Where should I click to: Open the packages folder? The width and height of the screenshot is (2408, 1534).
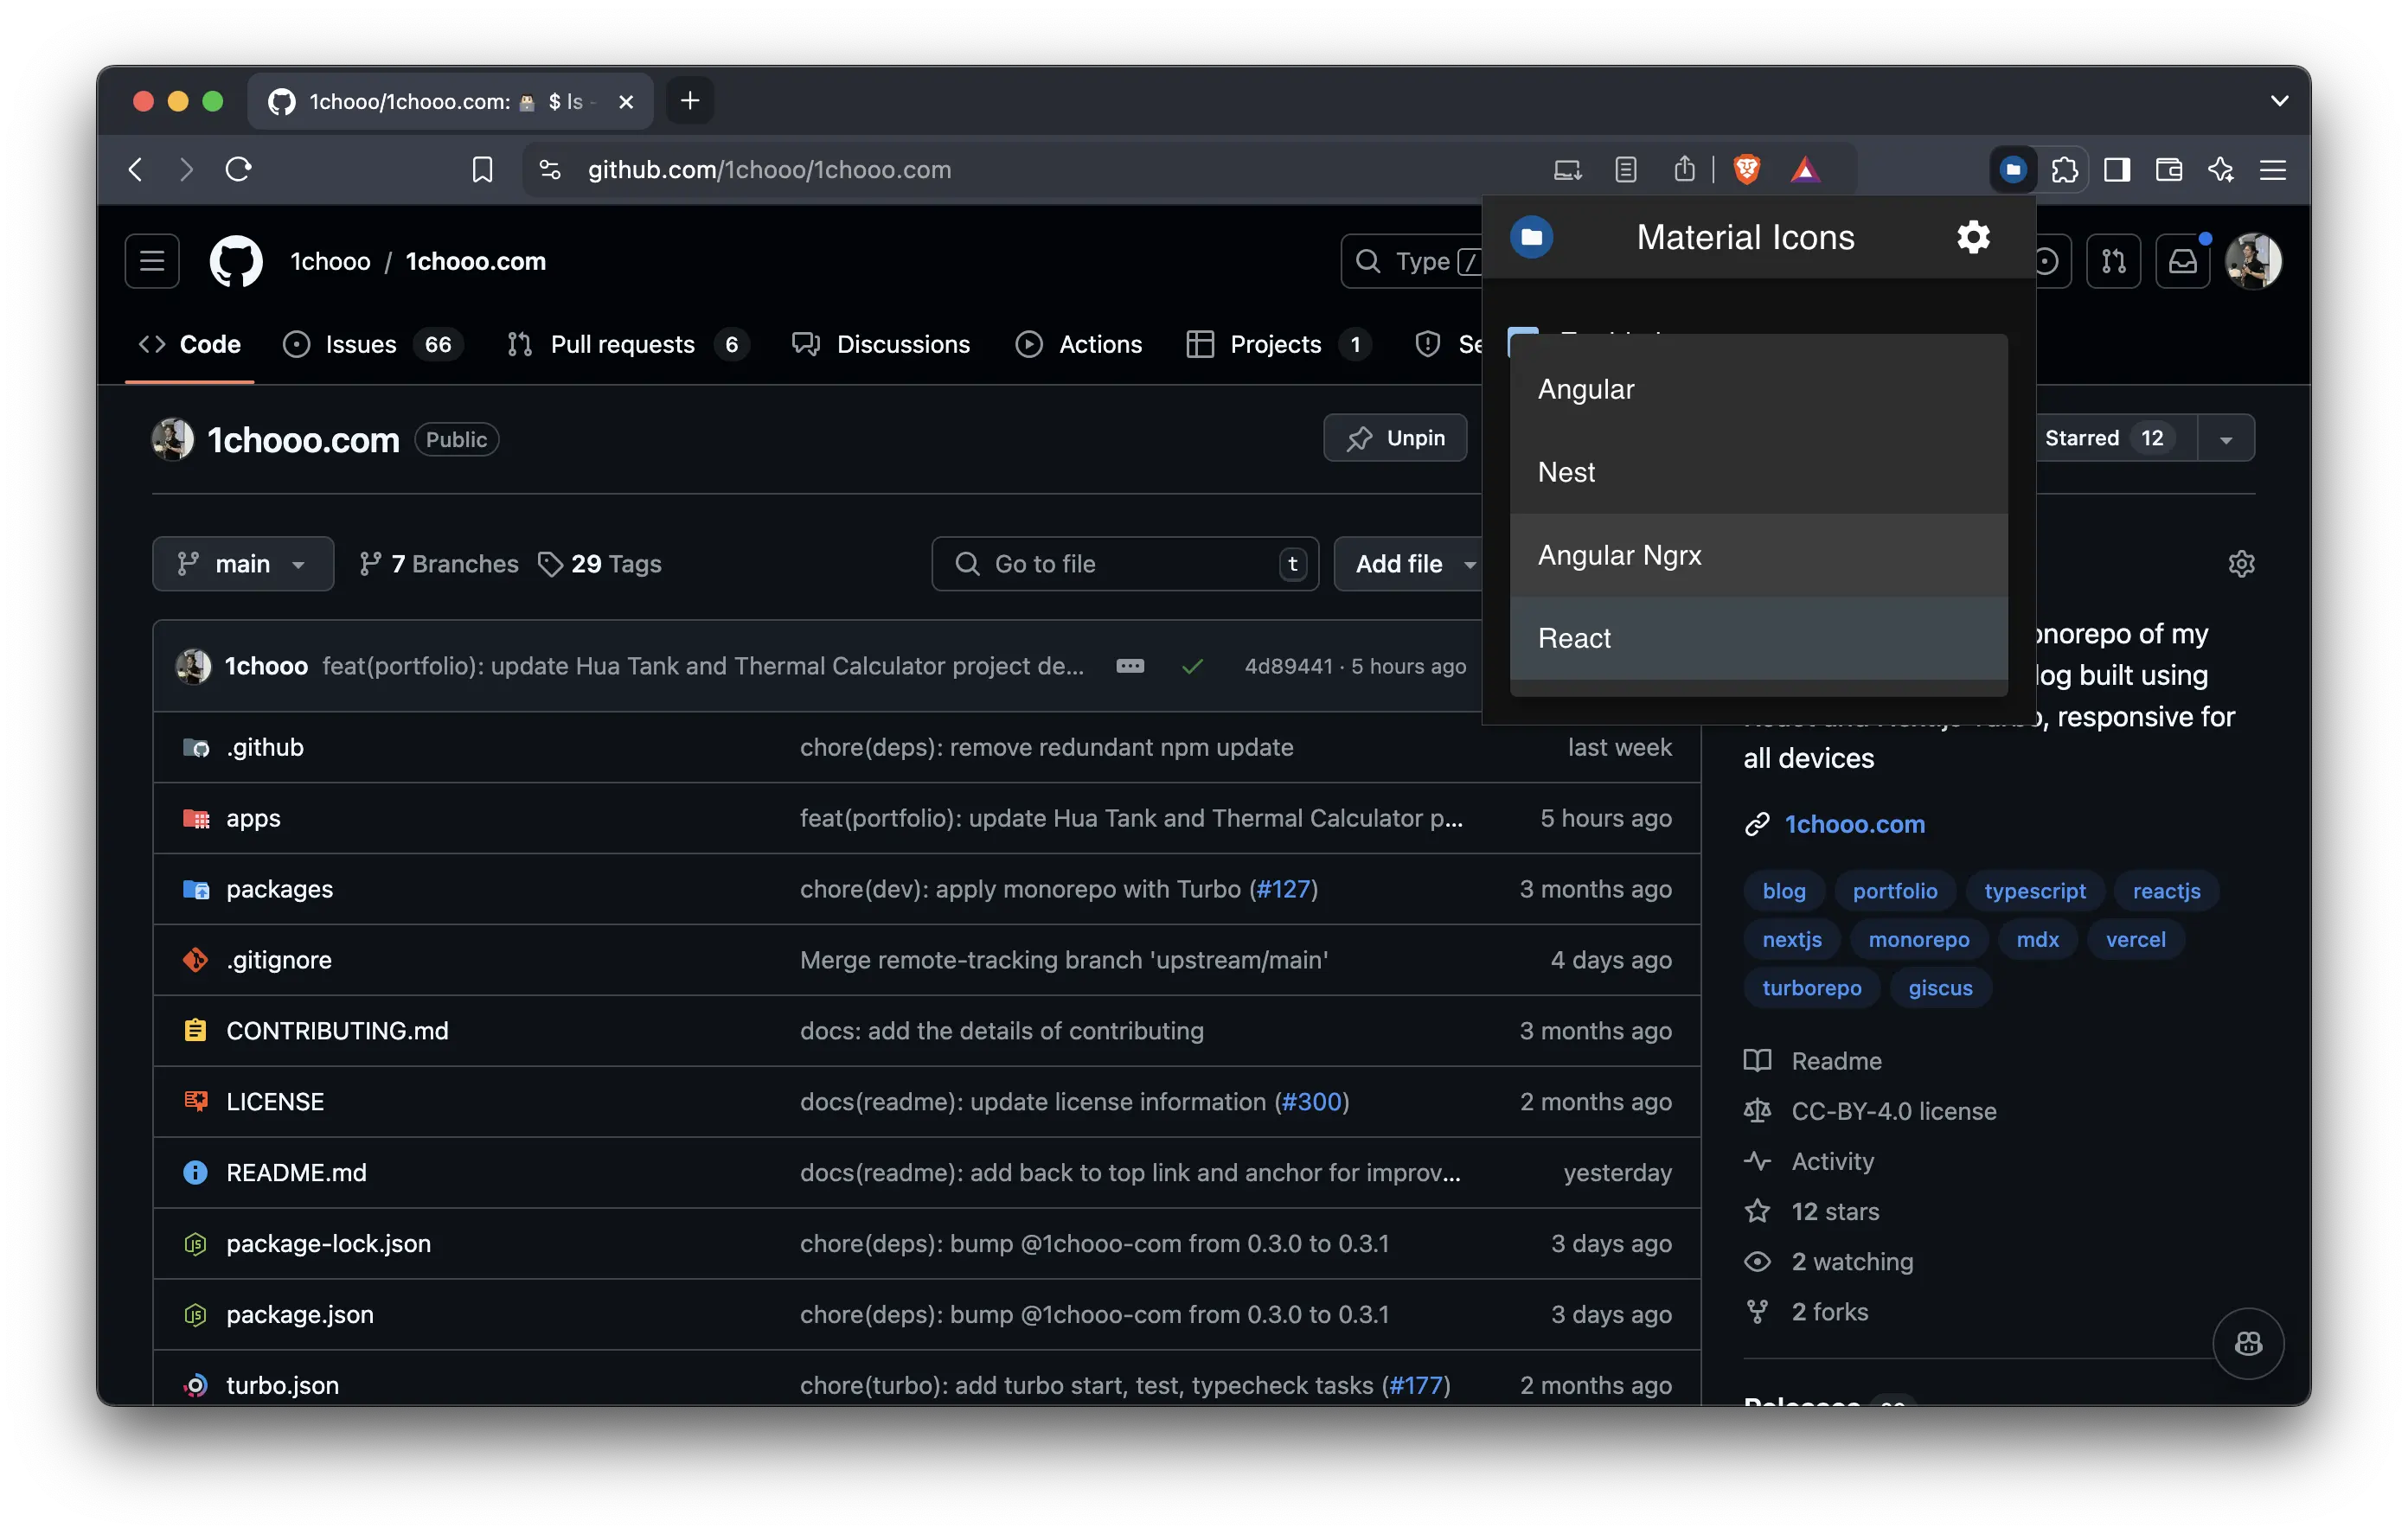point(279,889)
